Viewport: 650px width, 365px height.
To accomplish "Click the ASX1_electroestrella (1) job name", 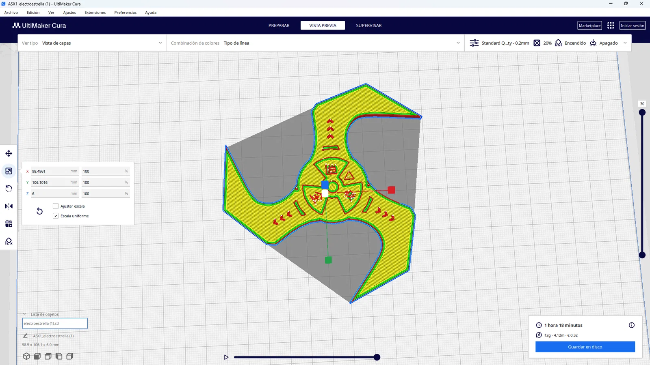I will pyautogui.click(x=53, y=336).
